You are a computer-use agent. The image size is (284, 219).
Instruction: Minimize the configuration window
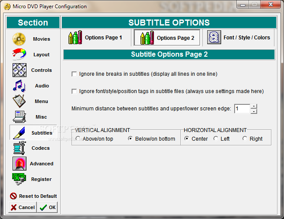coord(243,4)
